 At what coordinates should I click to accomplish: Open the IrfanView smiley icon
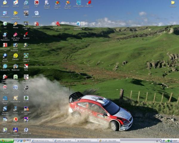(16, 56)
